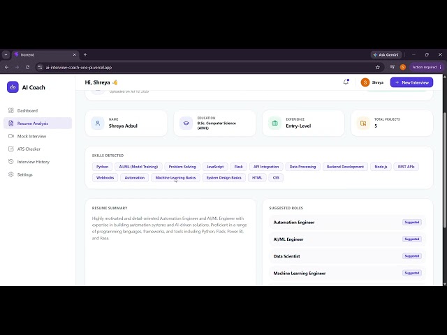
Task: Click the CSS skill tag
Action: (x=276, y=177)
